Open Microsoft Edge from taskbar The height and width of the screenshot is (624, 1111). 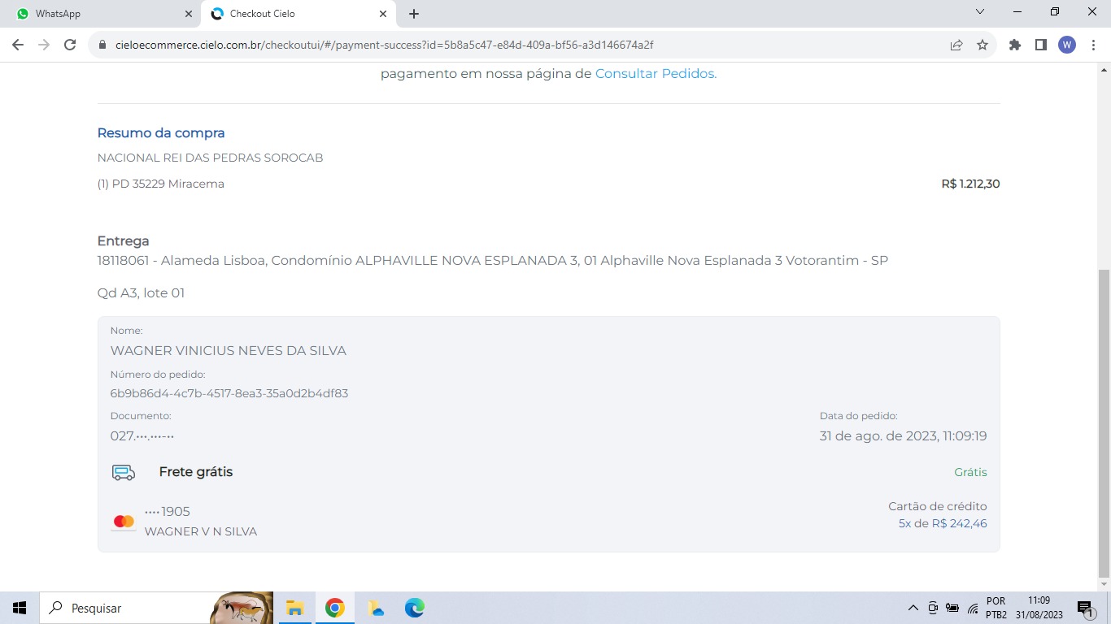click(415, 608)
